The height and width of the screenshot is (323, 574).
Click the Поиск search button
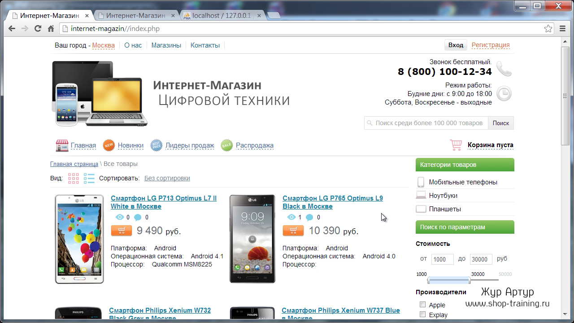(501, 123)
